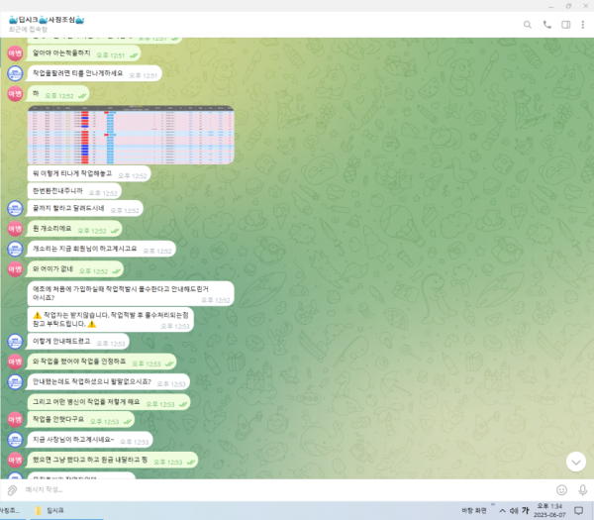Open the three-dot chat options menu
Viewport: 594px width, 520px height.
point(583,25)
